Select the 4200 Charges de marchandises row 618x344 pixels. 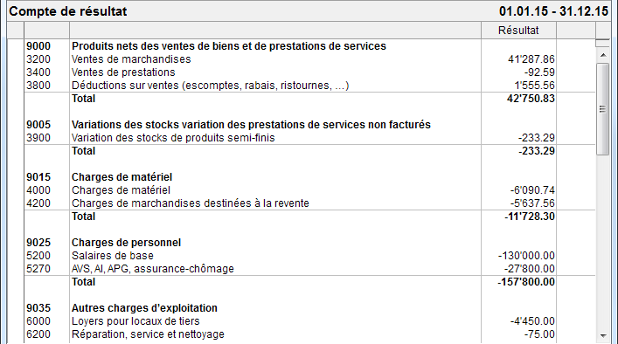(x=309, y=203)
